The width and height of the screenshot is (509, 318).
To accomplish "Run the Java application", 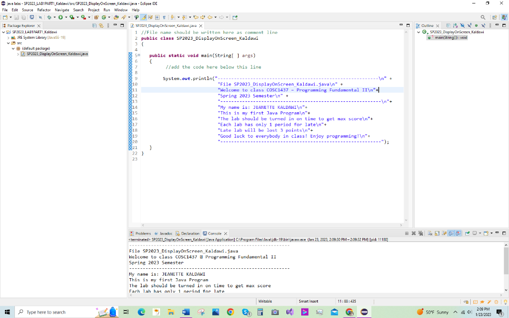I will [60, 16].
